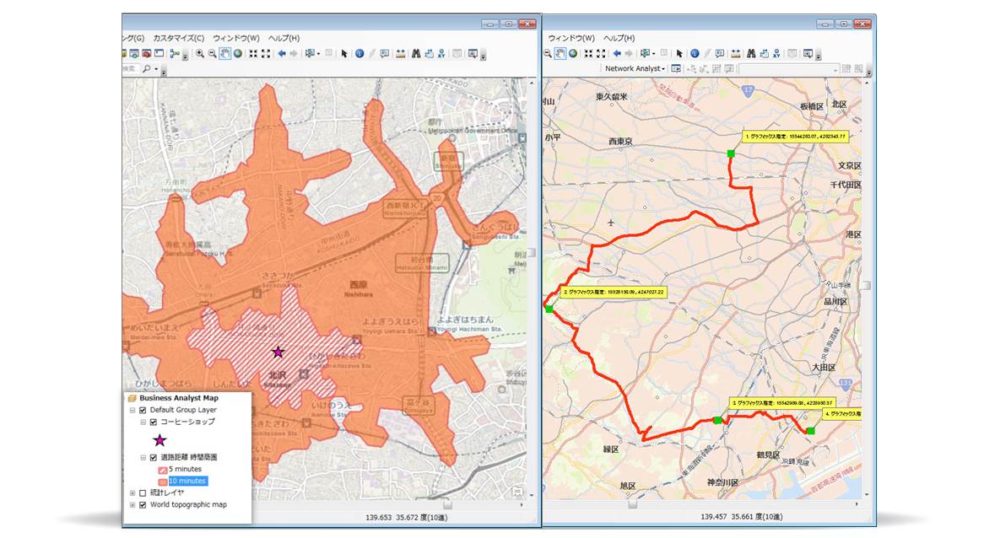Go back to previous extent in left window
984x538 pixels.
click(x=282, y=53)
